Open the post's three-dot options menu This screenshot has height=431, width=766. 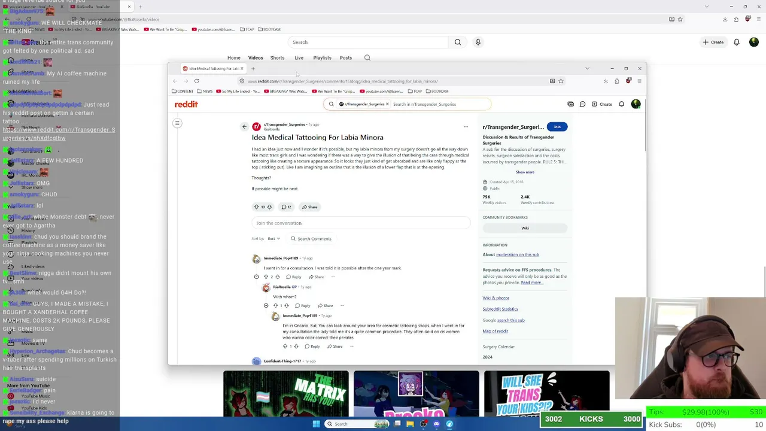[x=466, y=126]
